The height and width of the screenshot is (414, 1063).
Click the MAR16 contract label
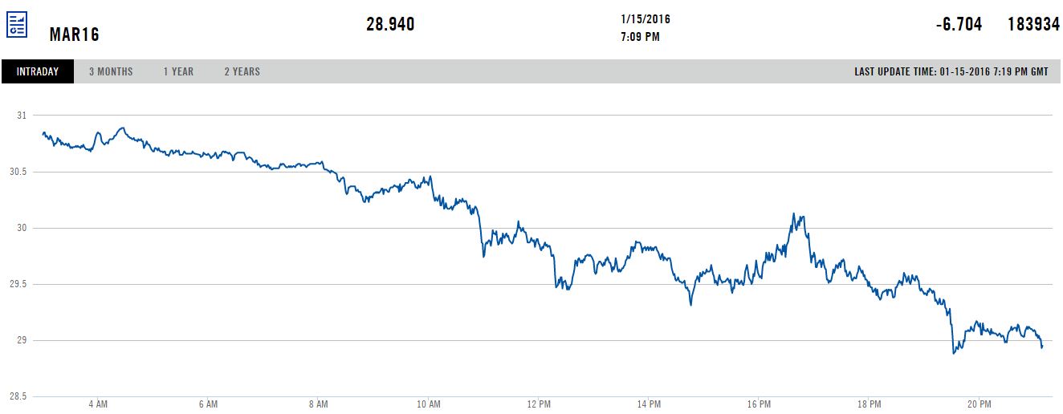tap(74, 35)
